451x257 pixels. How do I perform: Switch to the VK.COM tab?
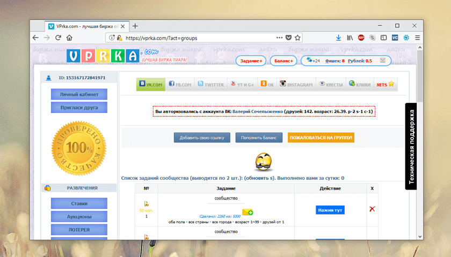click(x=151, y=85)
